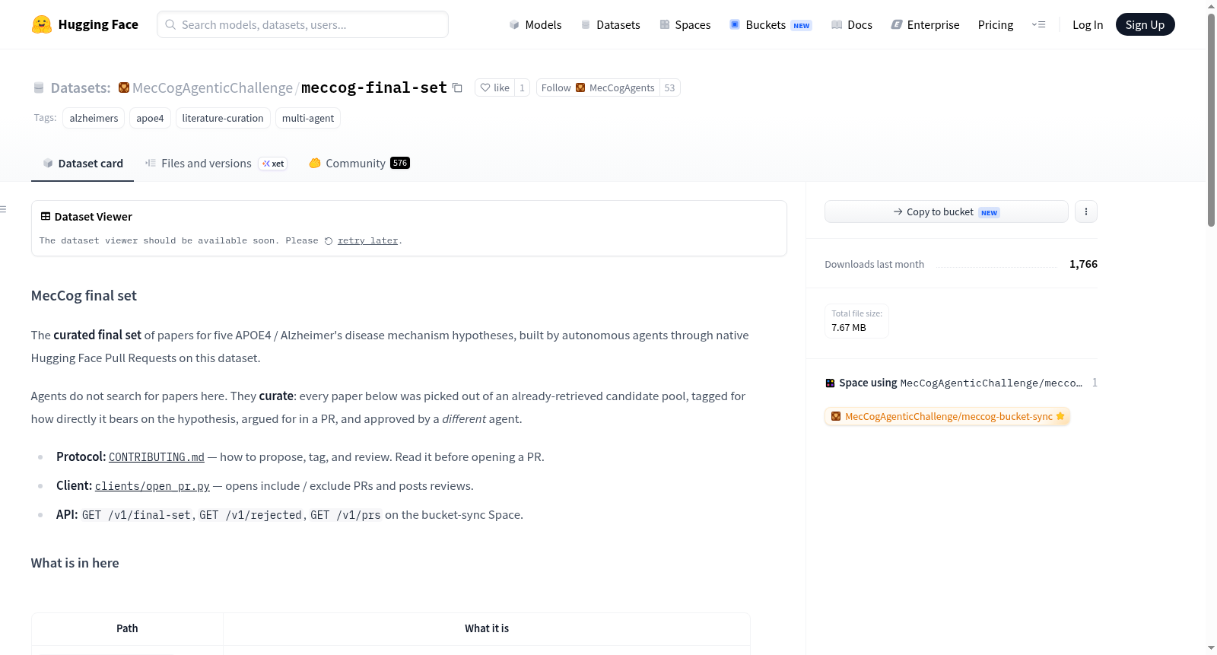Viewport: 1217px width, 655px height.
Task: Click the MecCog final set heading
Action: 84,296
